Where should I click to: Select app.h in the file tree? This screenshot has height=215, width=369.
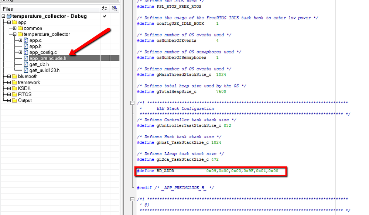pyautogui.click(x=35, y=46)
